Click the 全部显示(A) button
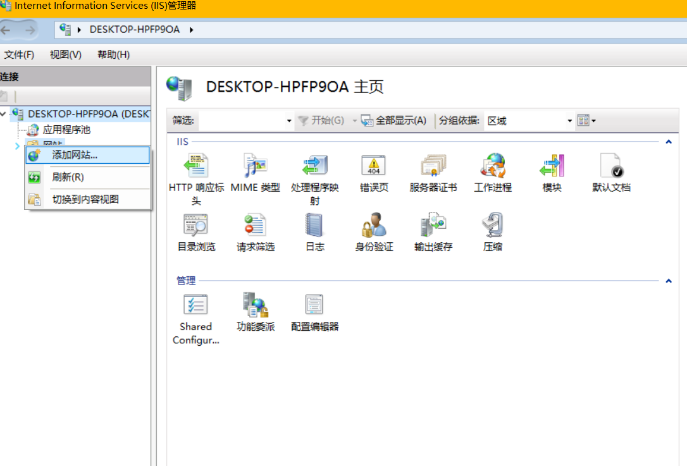Screen dimensions: 687x466 (x=393, y=120)
